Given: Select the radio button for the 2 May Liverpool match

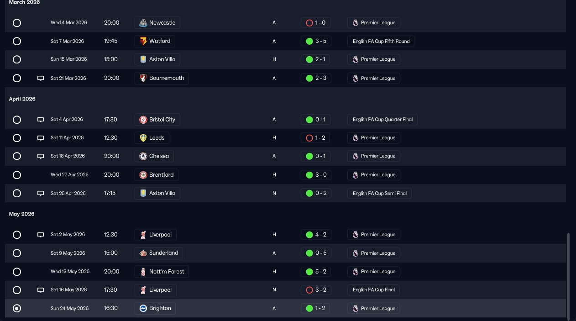Looking at the screenshot, I should click(x=17, y=235).
